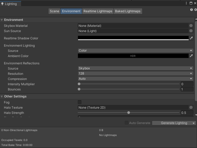The width and height of the screenshot is (197, 148).
Task: Click the Occupied Texels text
Action: (x=14, y=140)
